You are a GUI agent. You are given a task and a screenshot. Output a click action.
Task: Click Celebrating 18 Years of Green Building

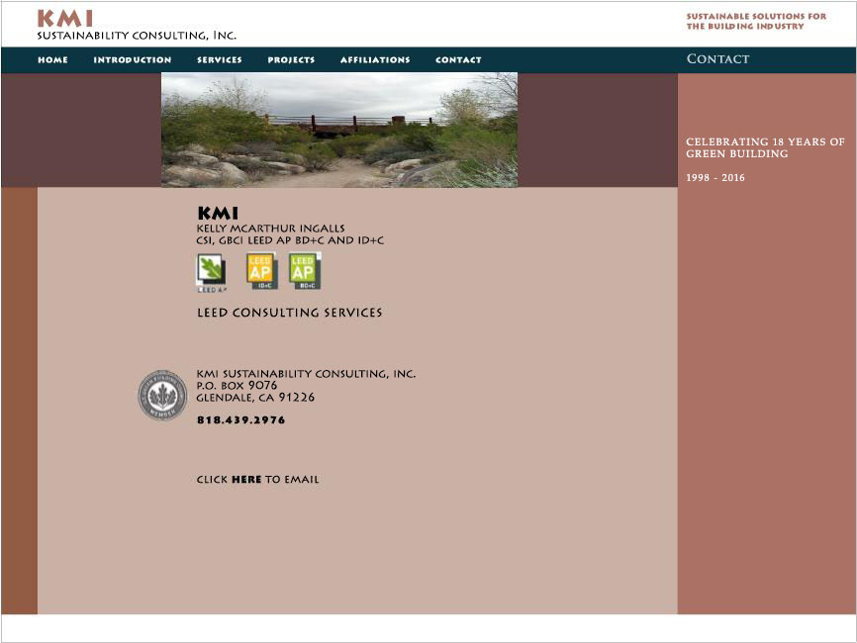coord(765,147)
